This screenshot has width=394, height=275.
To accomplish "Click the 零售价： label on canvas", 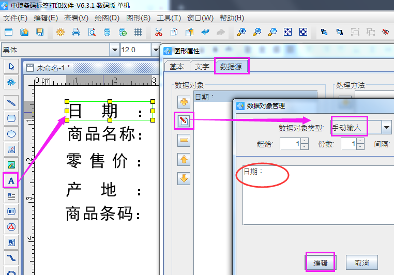I will pos(104,161).
